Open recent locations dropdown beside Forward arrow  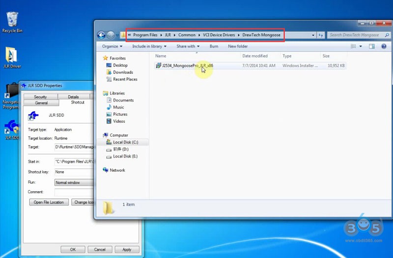tap(117, 35)
